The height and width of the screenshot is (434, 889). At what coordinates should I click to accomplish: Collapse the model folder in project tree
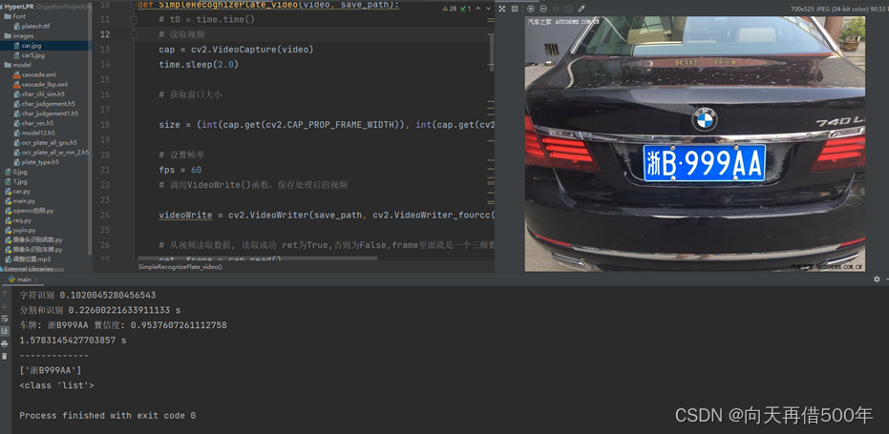17,65
